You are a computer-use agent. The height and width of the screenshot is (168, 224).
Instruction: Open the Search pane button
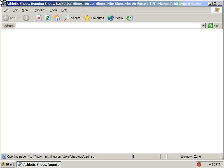tap(72, 18)
